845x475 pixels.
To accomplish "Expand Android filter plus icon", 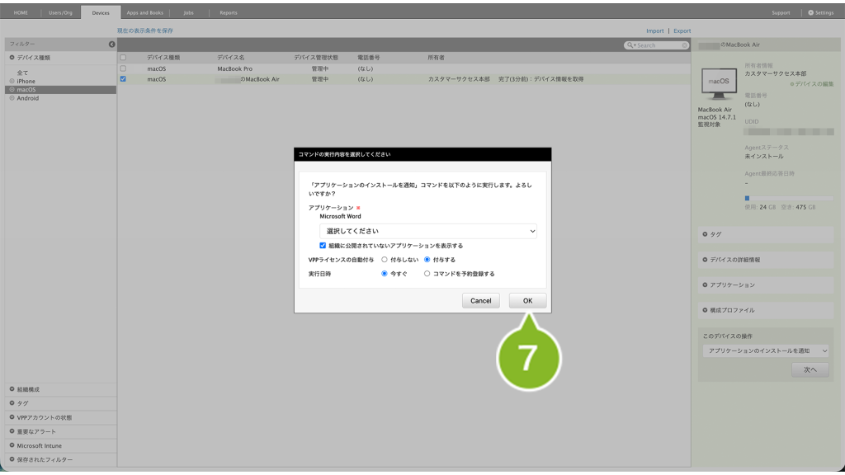I will [x=12, y=99].
